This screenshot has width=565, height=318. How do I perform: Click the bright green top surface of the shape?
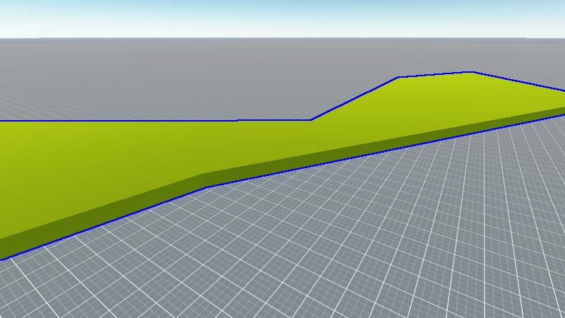pyautogui.click(x=282, y=141)
